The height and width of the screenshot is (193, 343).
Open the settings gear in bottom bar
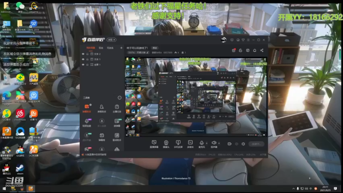243,144
